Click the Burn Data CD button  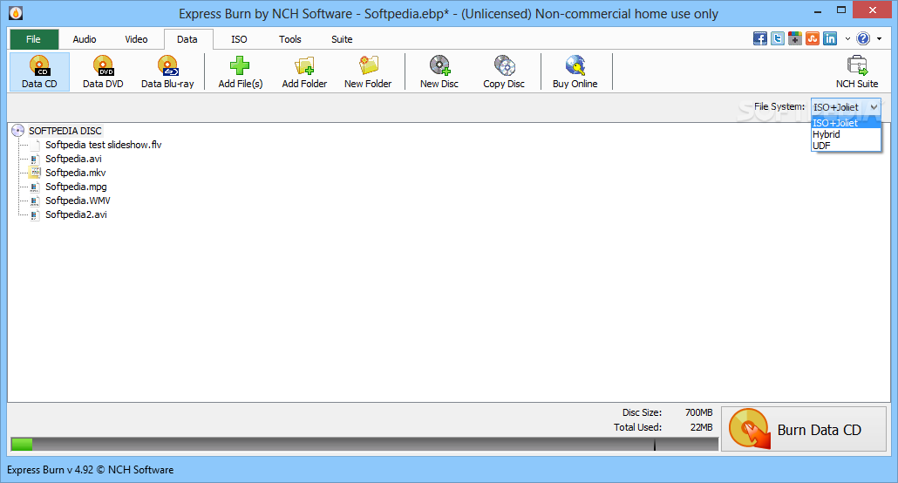coord(804,429)
